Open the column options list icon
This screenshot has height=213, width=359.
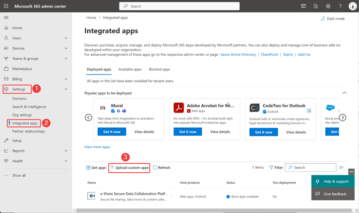coord(341,167)
